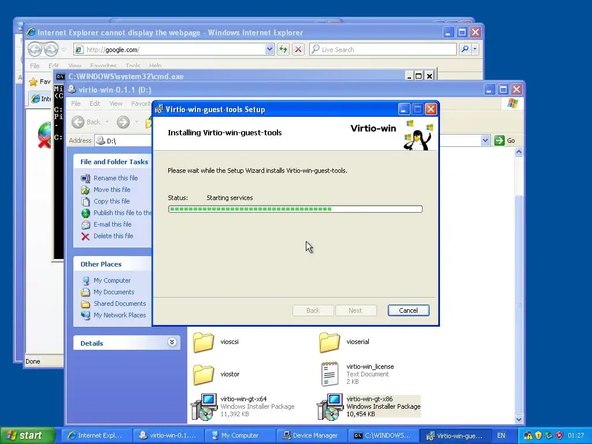Click the IE stop loading icon

click(298, 50)
